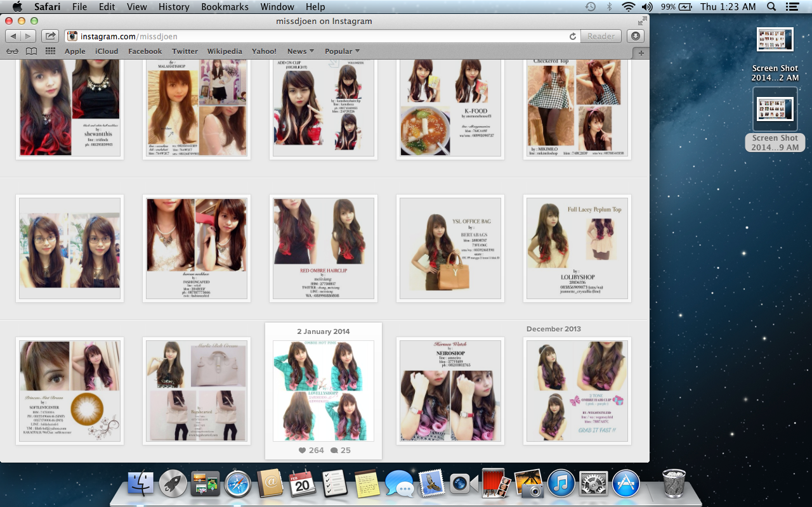This screenshot has height=507, width=812.
Task: Enter full screen via the window's arrows icon
Action: pyautogui.click(x=642, y=21)
